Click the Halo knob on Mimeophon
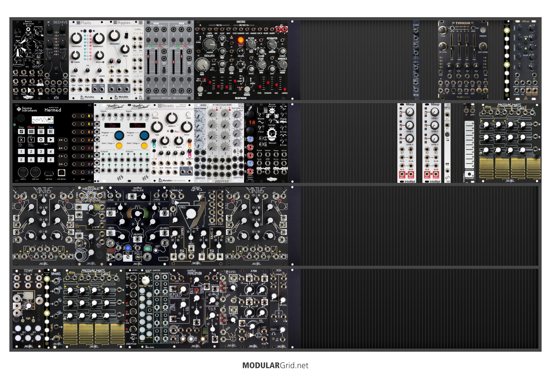This screenshot has height=372, width=551. (x=212, y=300)
